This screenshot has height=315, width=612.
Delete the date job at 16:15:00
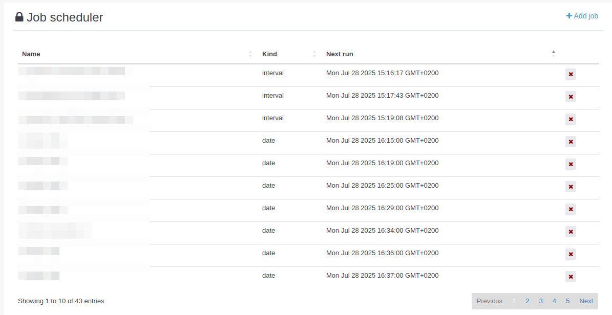571,142
